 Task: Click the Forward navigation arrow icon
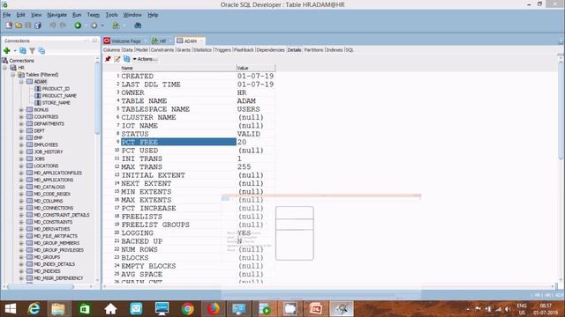pyautogui.click(x=94, y=26)
